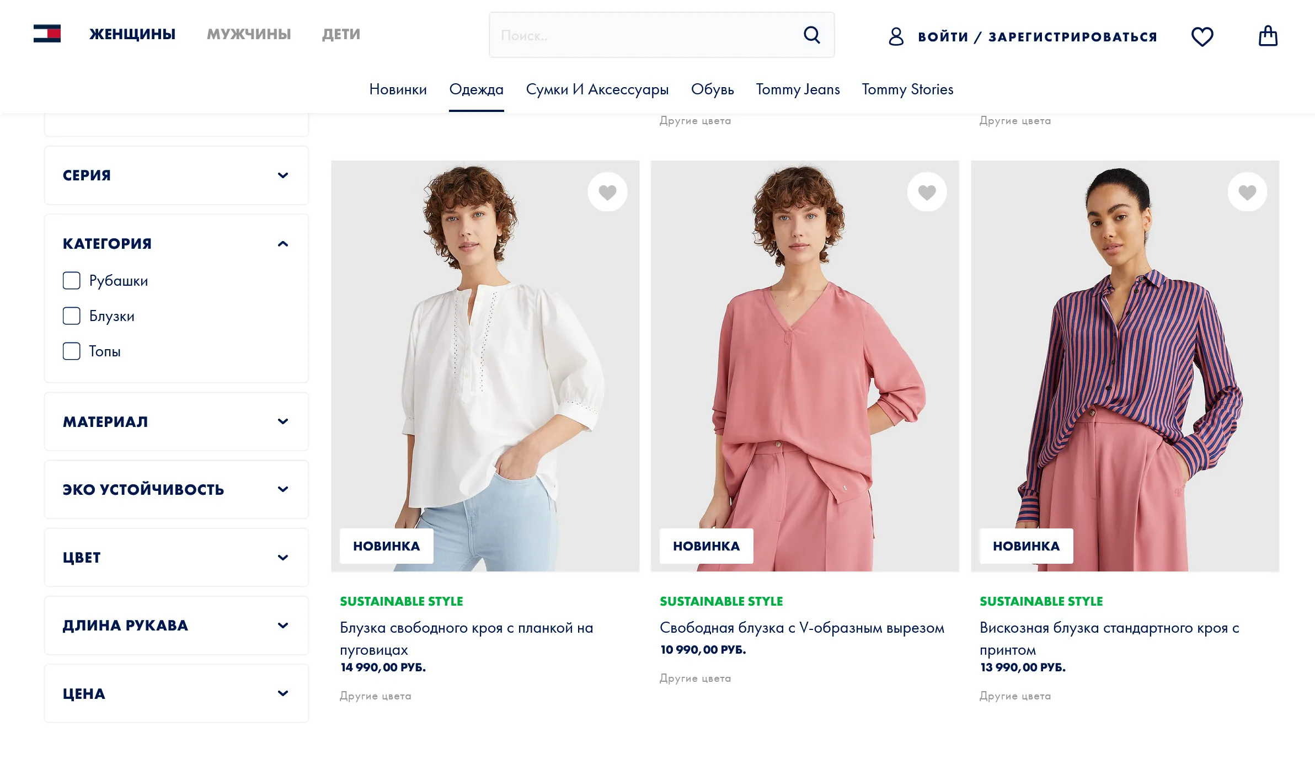Open the Одежда menu item
The height and width of the screenshot is (759, 1315).
(x=476, y=89)
